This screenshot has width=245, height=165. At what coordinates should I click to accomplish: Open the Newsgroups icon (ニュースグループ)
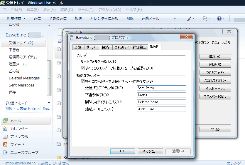pos(5,152)
